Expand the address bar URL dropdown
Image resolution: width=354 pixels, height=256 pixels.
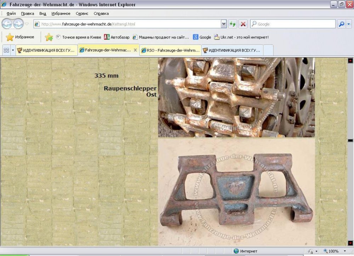point(223,24)
